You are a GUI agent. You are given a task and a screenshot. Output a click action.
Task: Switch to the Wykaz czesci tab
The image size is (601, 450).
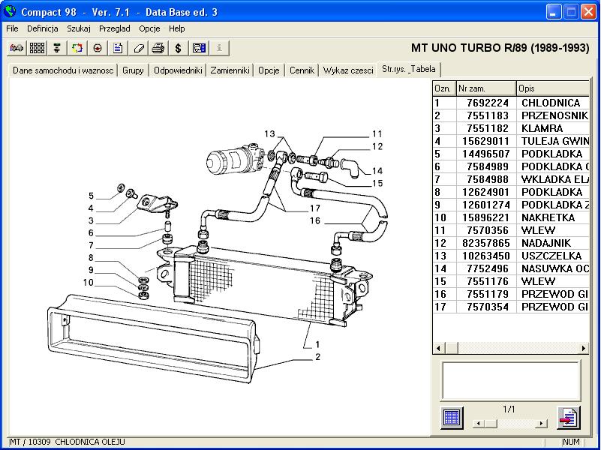[348, 70]
